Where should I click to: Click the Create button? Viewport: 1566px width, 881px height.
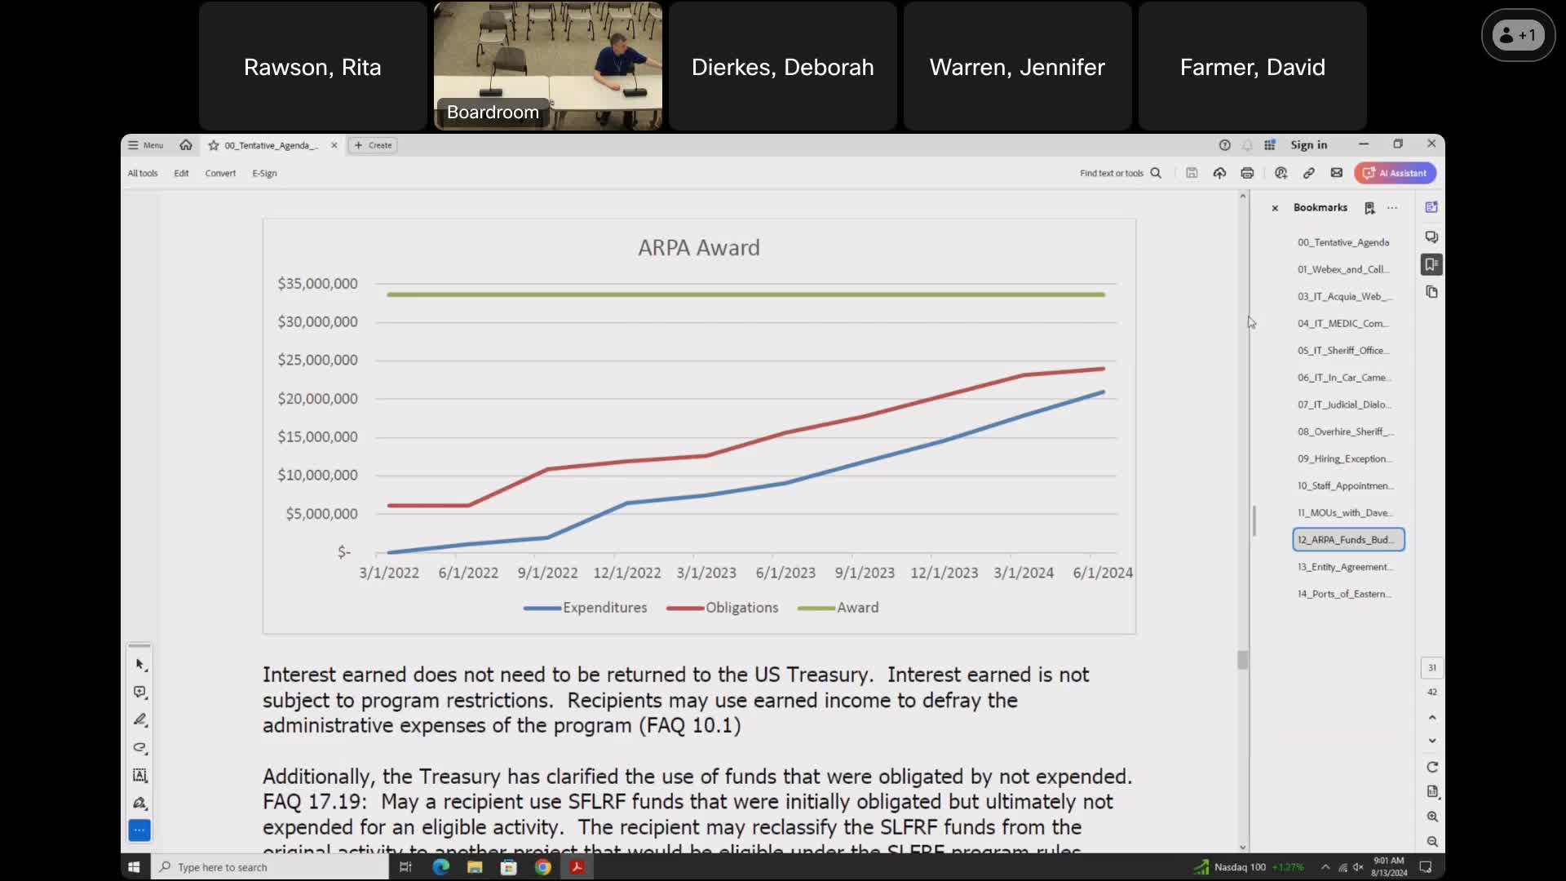tap(373, 145)
